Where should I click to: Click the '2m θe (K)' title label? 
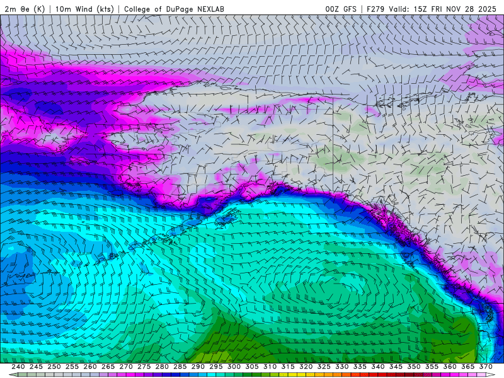tap(25, 9)
